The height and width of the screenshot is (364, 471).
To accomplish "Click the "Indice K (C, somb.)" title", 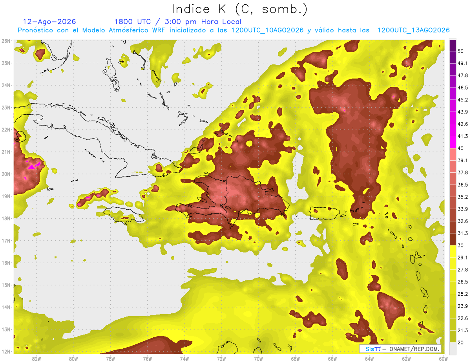I will [x=239, y=9].
